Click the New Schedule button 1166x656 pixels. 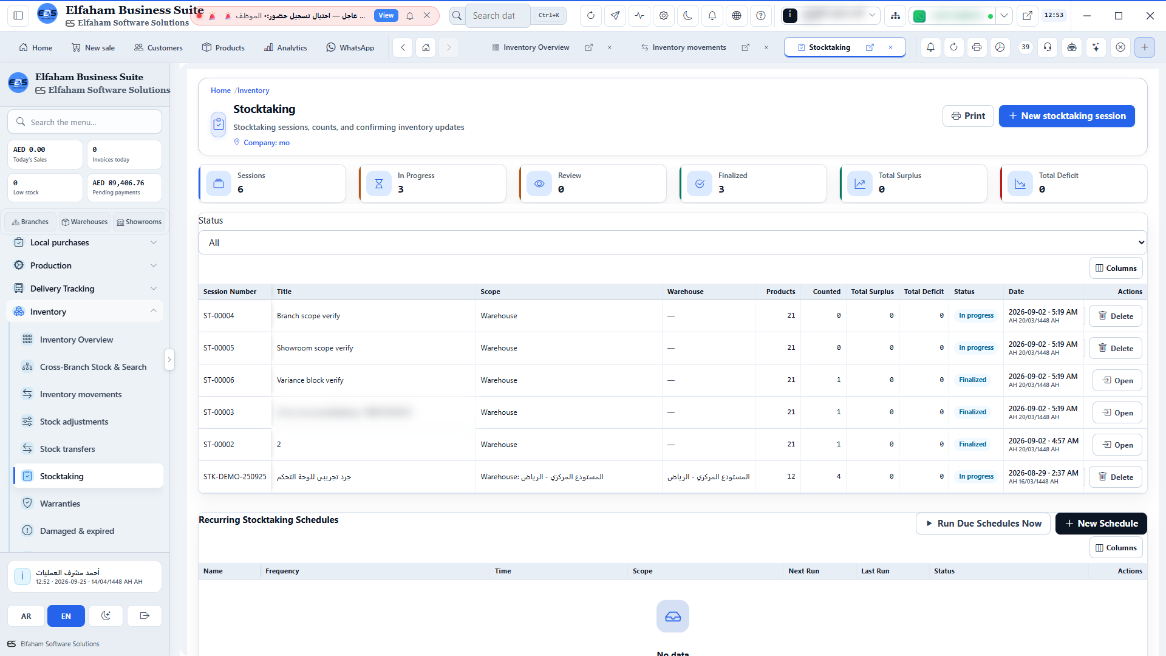1101,524
